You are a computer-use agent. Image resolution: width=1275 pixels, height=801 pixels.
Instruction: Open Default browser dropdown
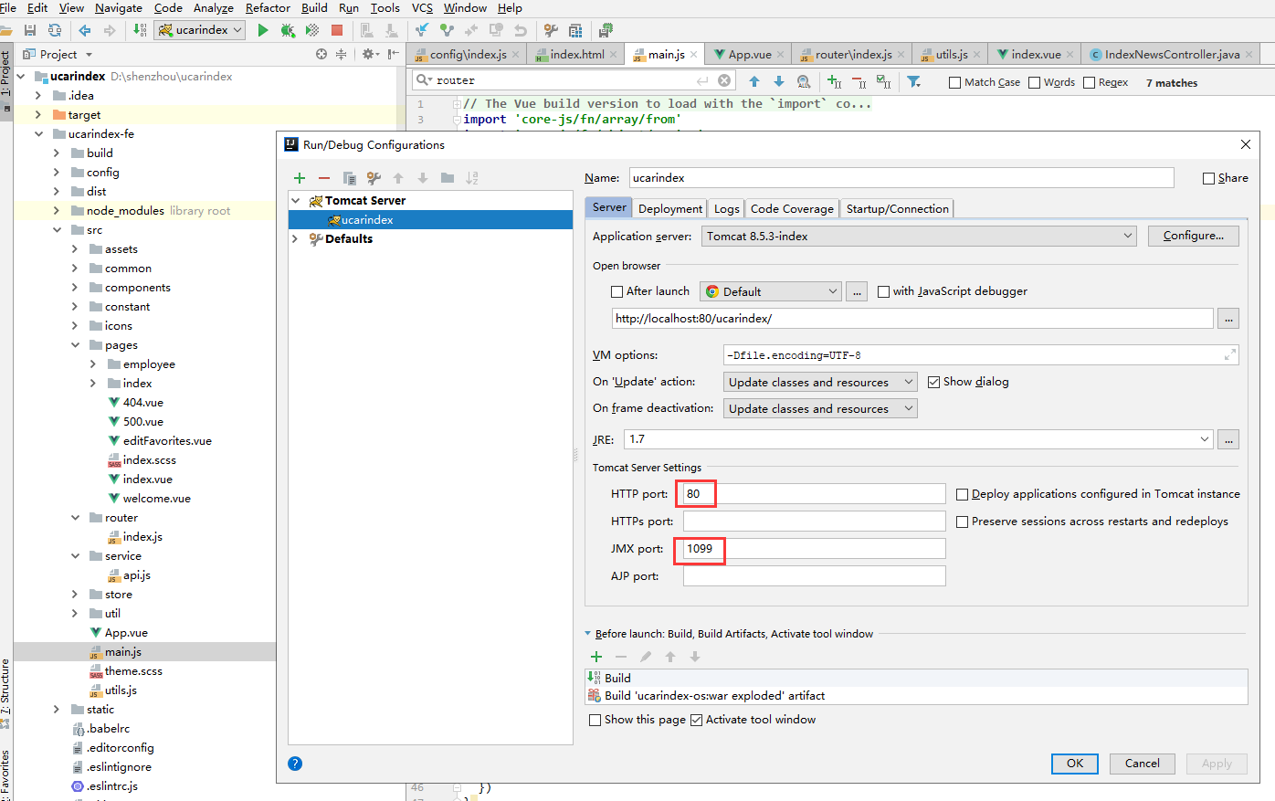[770, 291]
